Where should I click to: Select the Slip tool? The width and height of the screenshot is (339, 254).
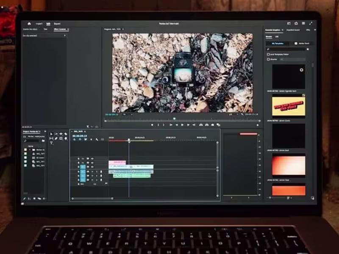(51, 139)
